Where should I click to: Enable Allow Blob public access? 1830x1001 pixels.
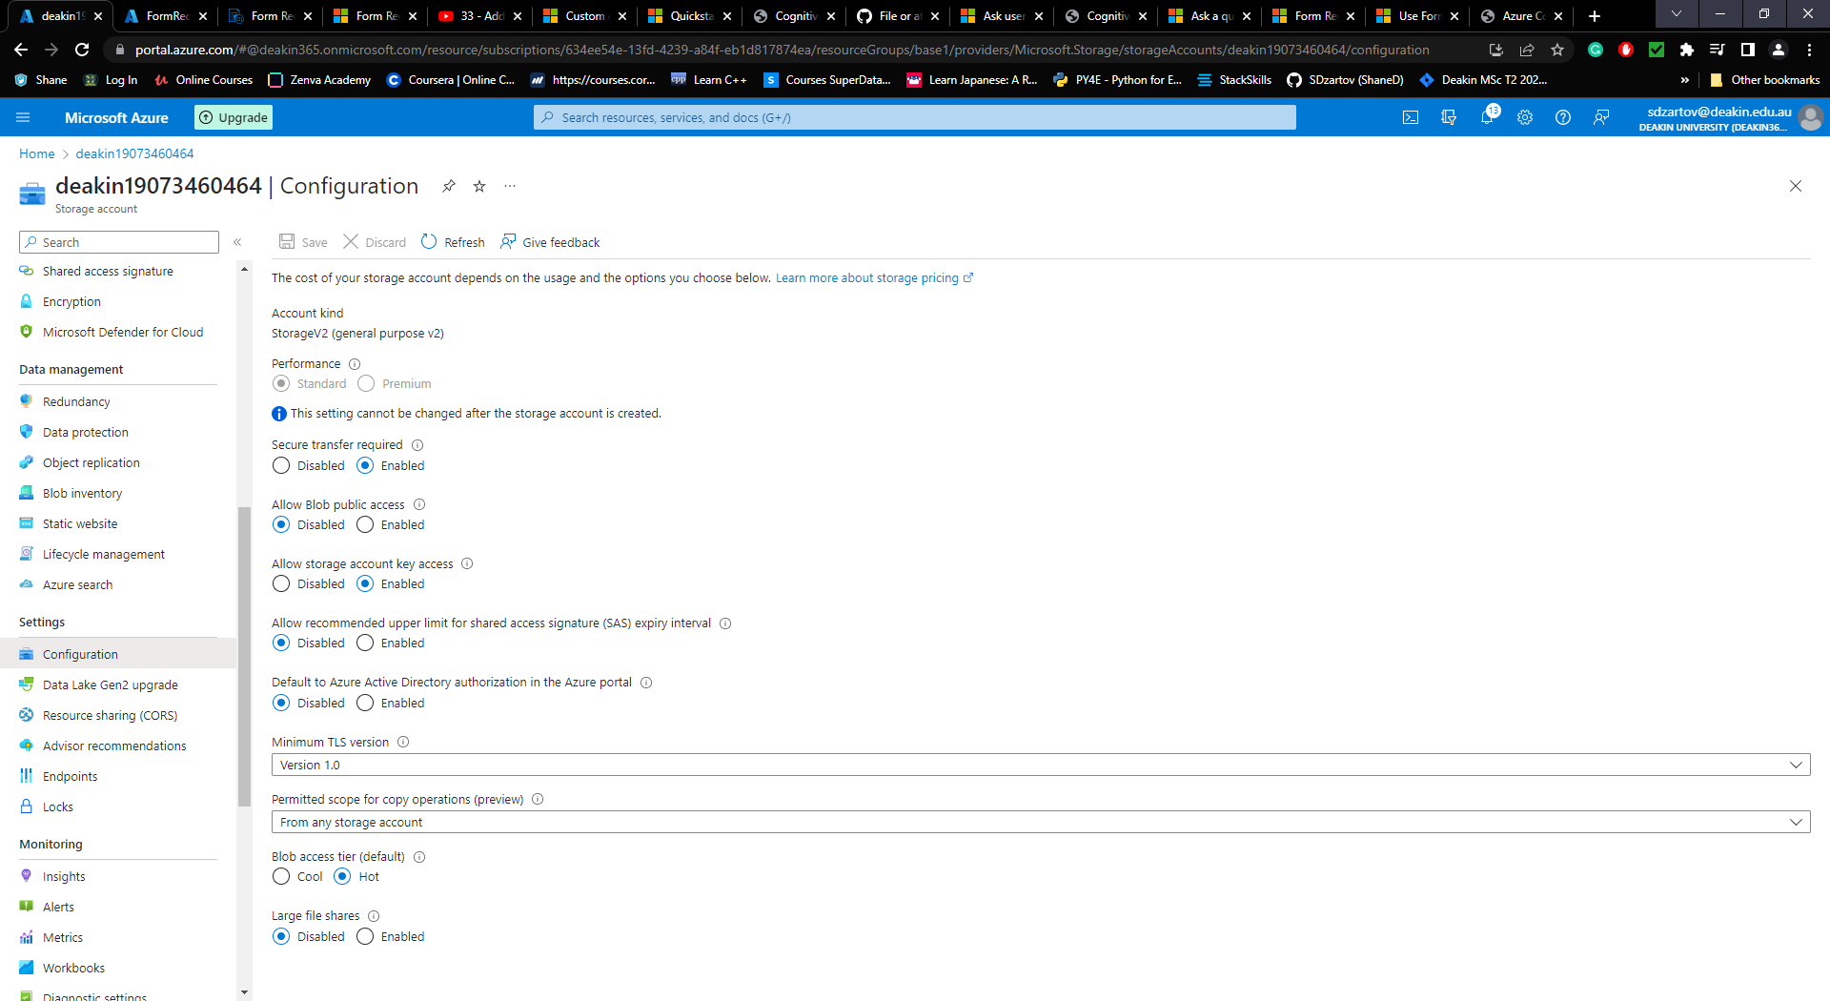[365, 524]
